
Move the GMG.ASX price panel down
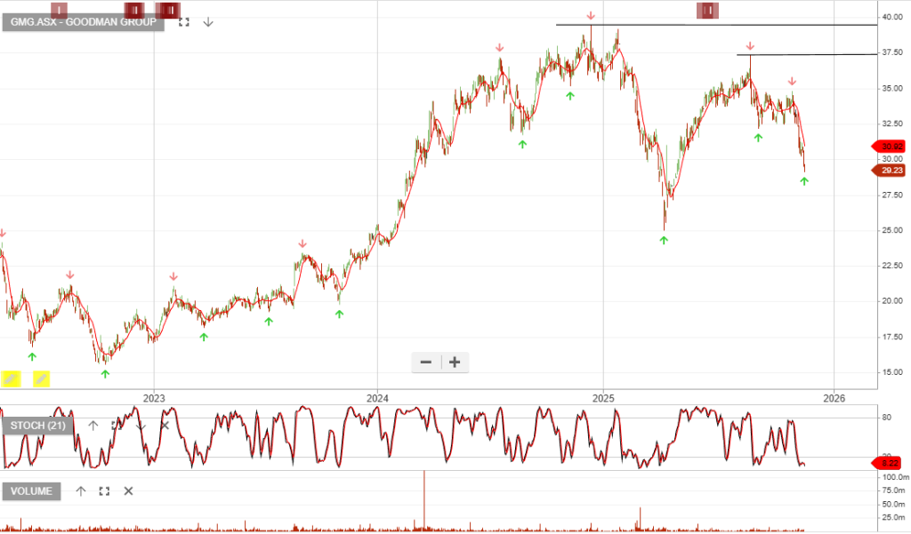[x=207, y=21]
